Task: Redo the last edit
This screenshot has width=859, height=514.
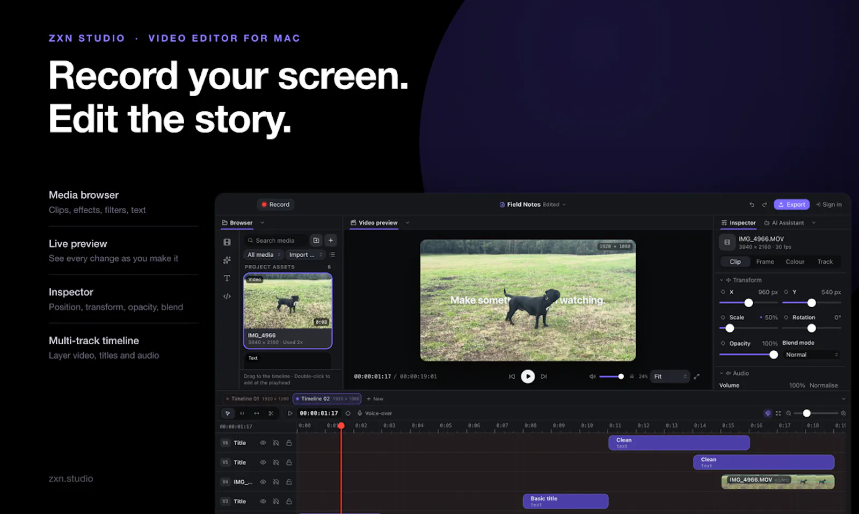Action: coord(765,205)
